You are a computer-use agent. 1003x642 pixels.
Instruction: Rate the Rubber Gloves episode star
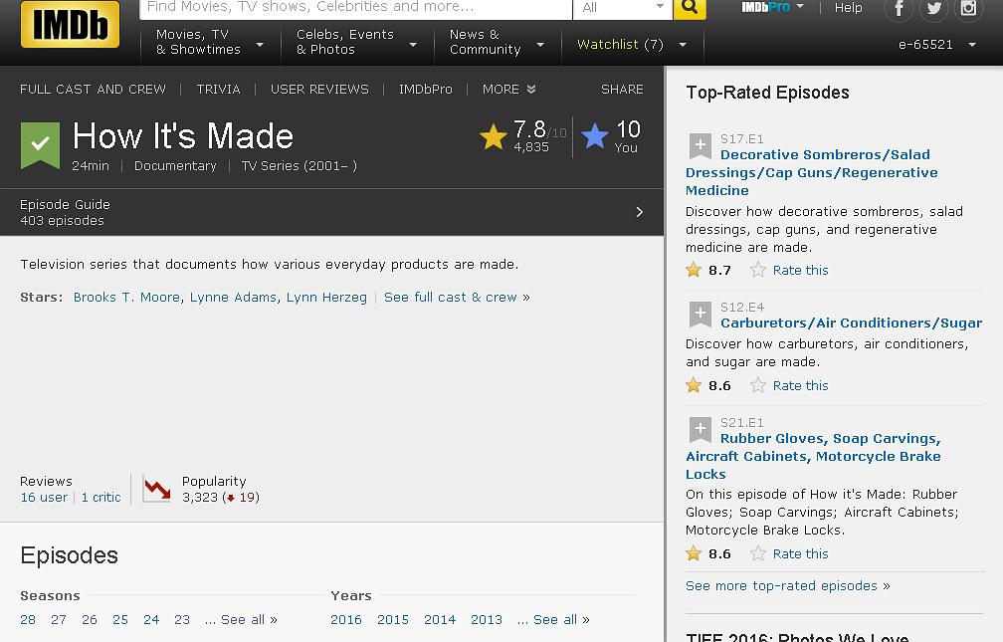pyautogui.click(x=758, y=553)
